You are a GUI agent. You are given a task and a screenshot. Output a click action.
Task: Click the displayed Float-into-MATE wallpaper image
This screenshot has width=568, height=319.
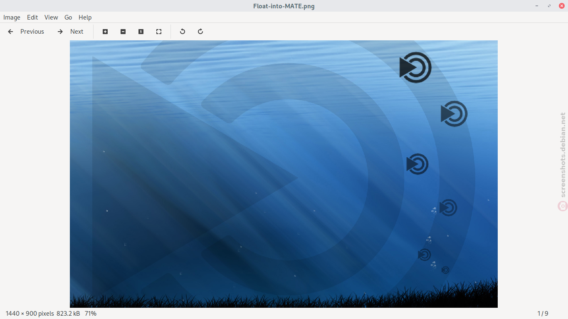(284, 174)
